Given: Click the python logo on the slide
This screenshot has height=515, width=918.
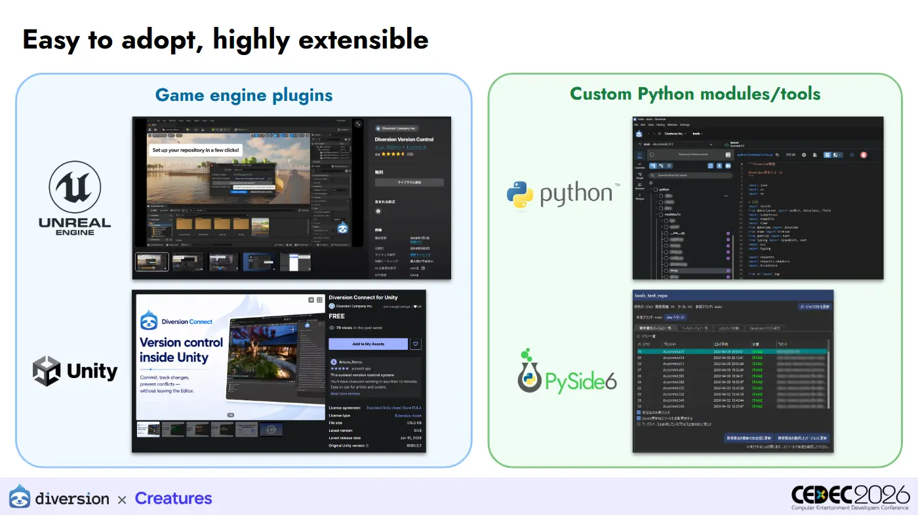Looking at the screenshot, I should [563, 195].
